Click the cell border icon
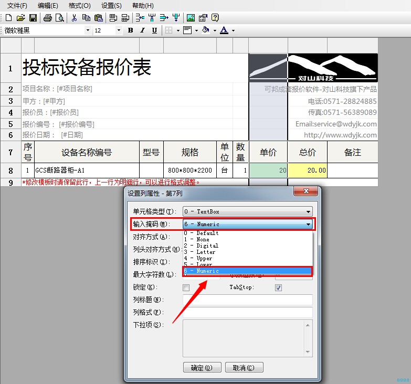This screenshot has width=411, height=384. [x=169, y=30]
